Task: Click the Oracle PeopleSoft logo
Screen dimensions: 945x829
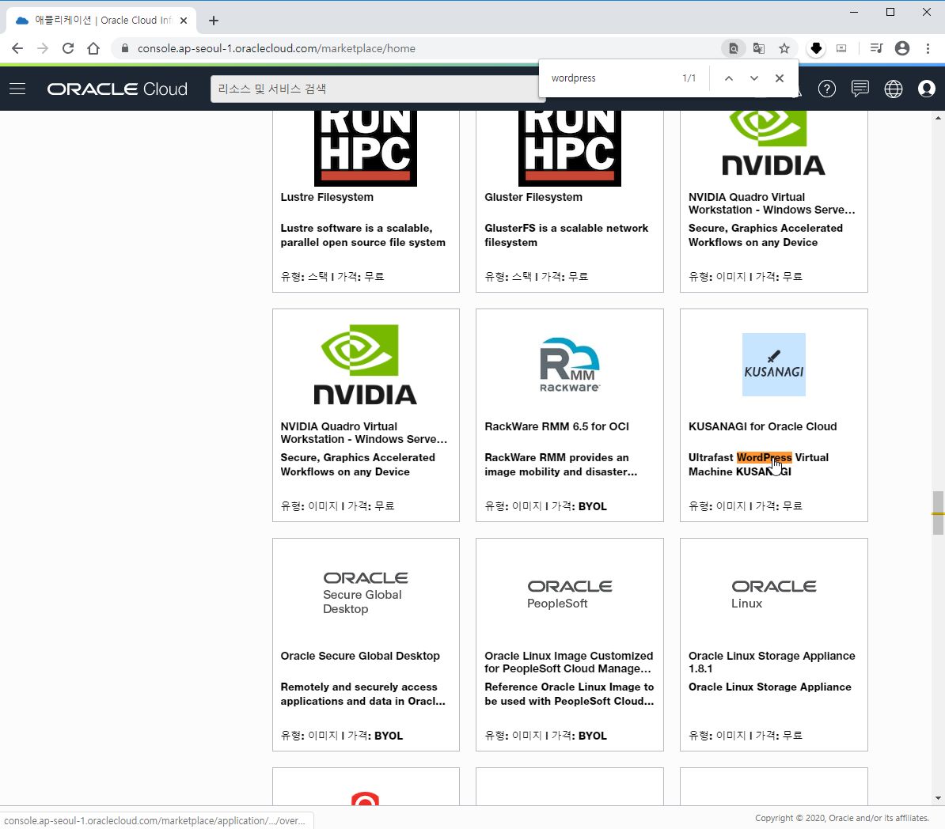Action: (570, 594)
